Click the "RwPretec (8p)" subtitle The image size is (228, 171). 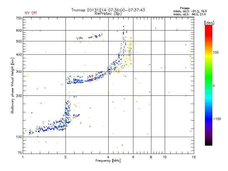coord(108,14)
